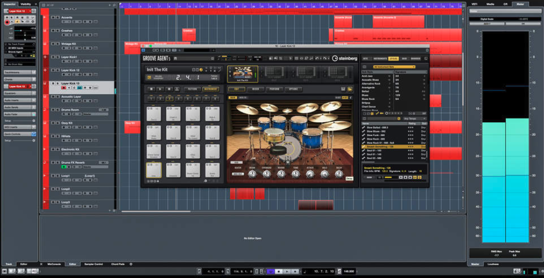Click the steinberg logo in Groove Agent
544x278 pixels.
pyautogui.click(x=345, y=58)
